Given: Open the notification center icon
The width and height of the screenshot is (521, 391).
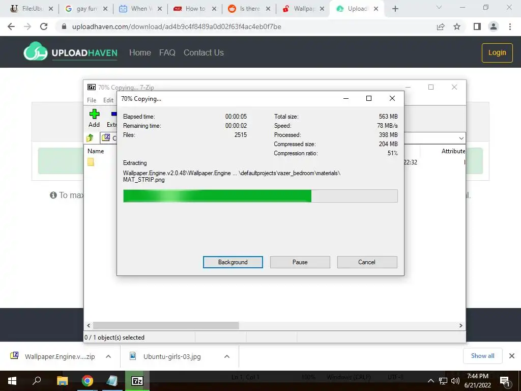Looking at the screenshot, I should coord(505,381).
